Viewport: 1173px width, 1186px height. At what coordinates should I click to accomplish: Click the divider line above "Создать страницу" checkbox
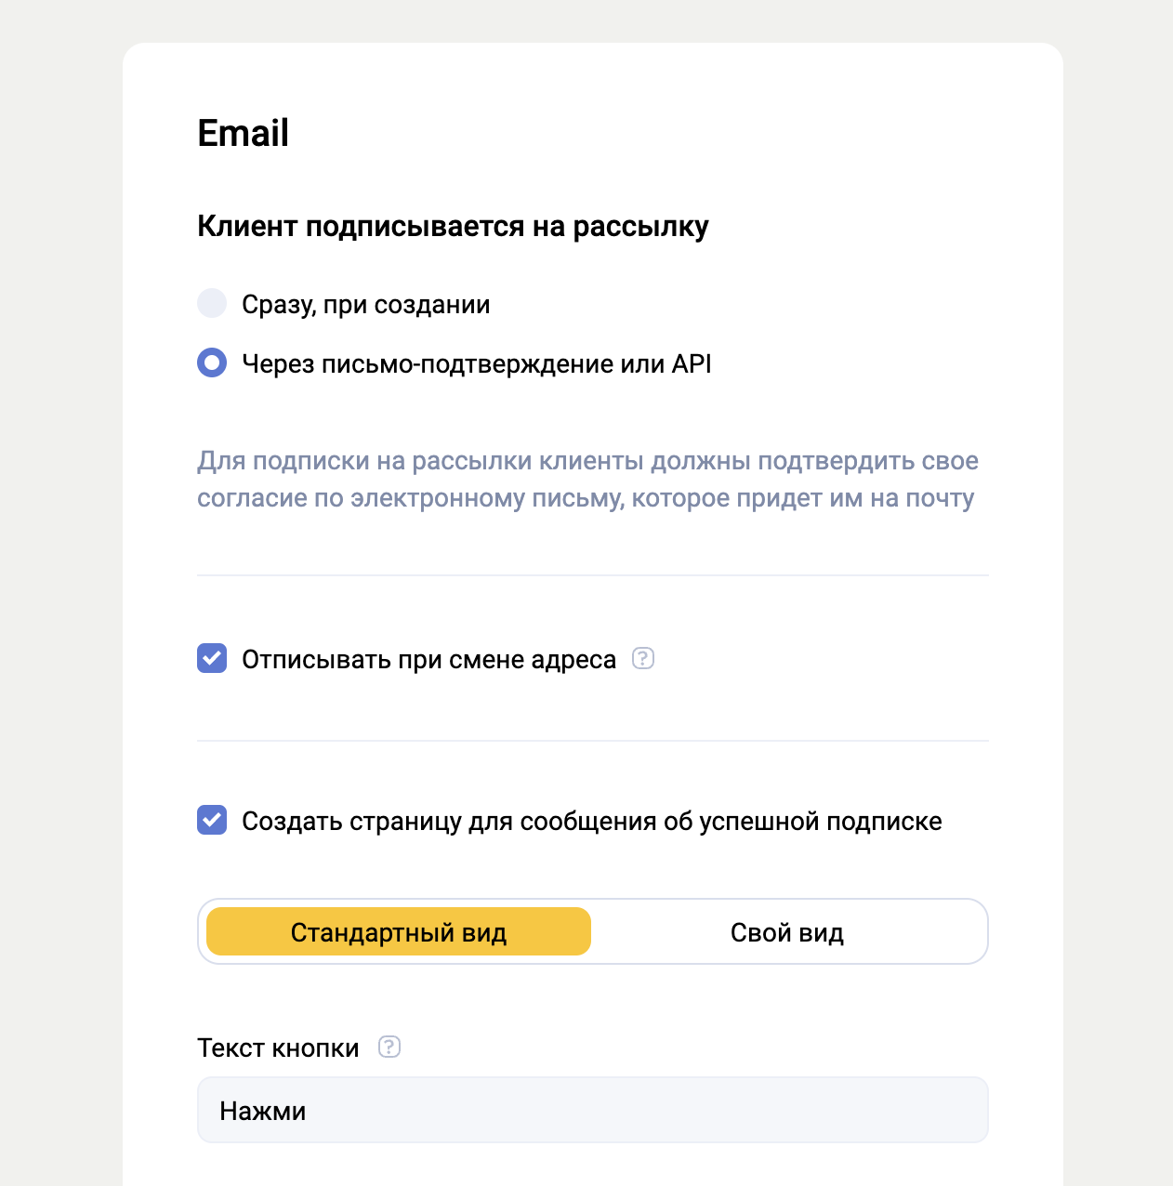coord(592,741)
